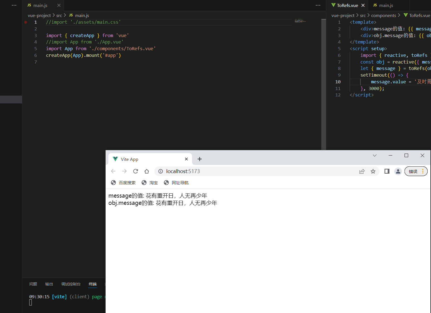The width and height of the screenshot is (431, 313).
Task: Click line number 10 in ToRefs.vue
Action: pyautogui.click(x=338, y=82)
